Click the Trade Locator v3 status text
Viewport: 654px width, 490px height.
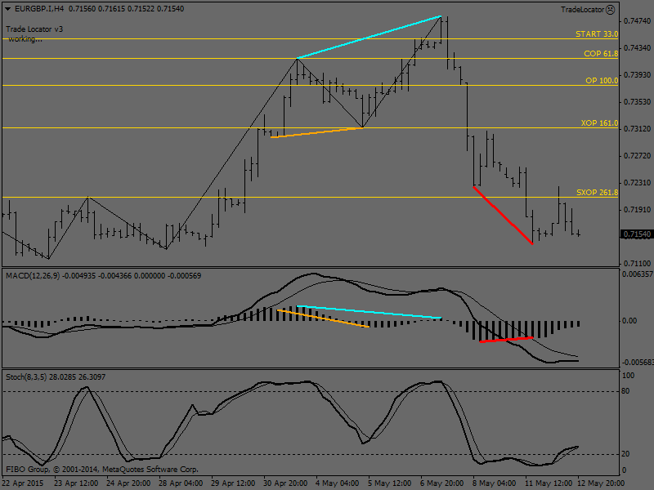(34, 29)
